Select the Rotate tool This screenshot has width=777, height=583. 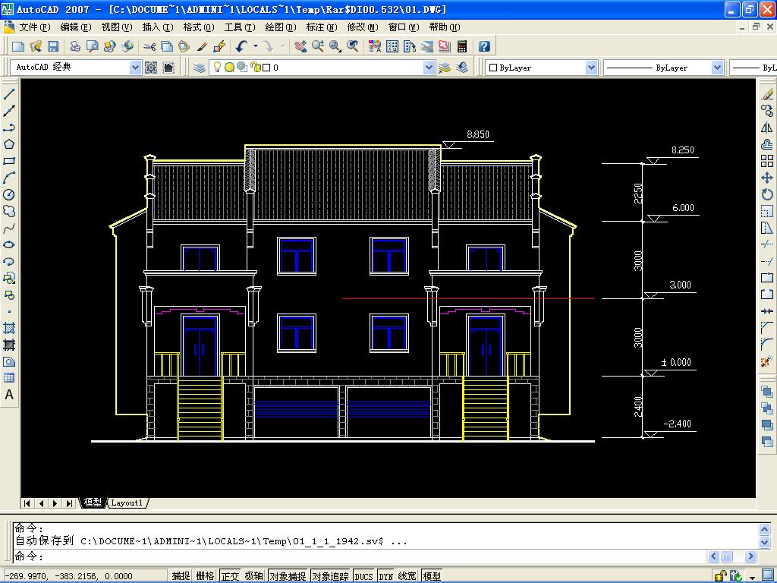(x=767, y=195)
